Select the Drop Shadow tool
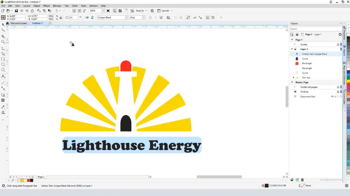The image size is (350, 196). pyautogui.click(x=3, y=95)
